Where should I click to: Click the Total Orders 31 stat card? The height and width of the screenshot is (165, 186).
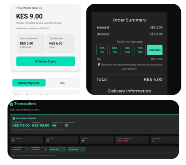[62, 139]
